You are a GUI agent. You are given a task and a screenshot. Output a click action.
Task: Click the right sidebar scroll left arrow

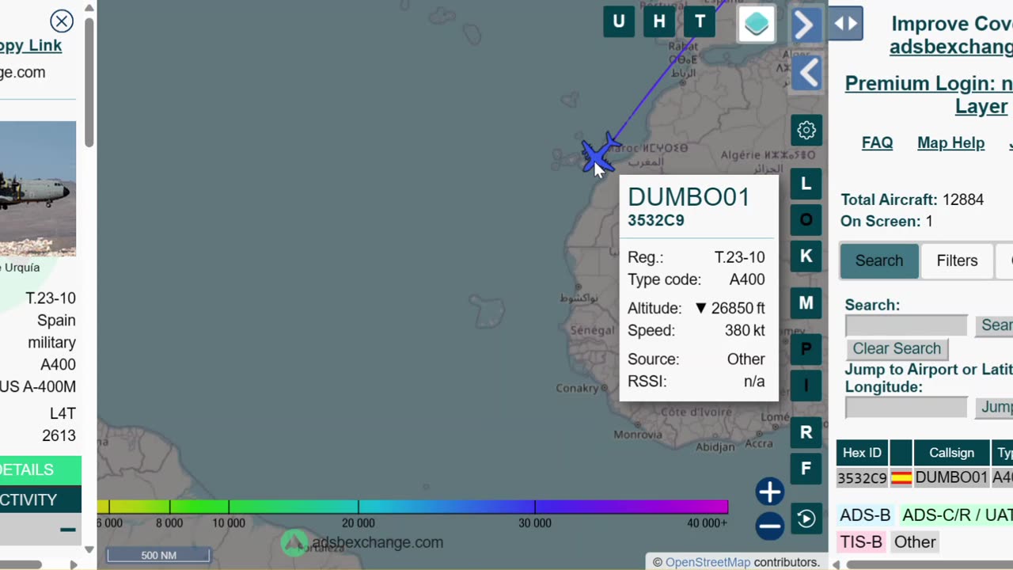click(x=836, y=564)
